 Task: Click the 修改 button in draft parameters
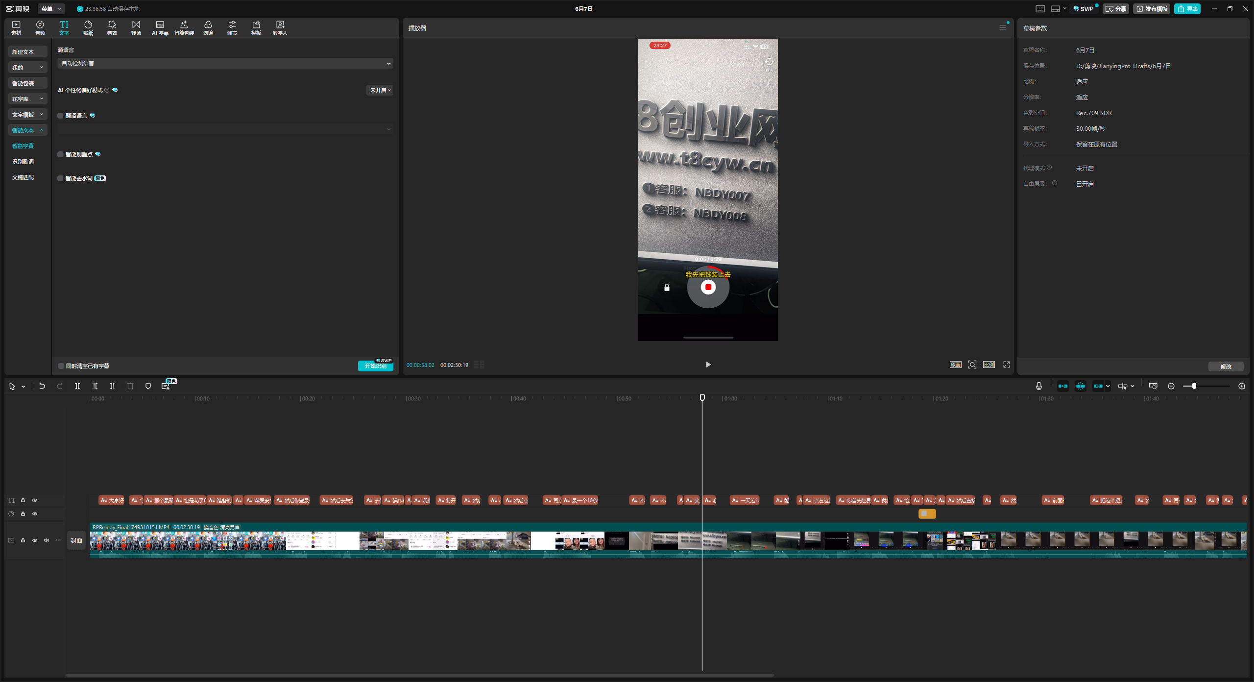click(1226, 366)
